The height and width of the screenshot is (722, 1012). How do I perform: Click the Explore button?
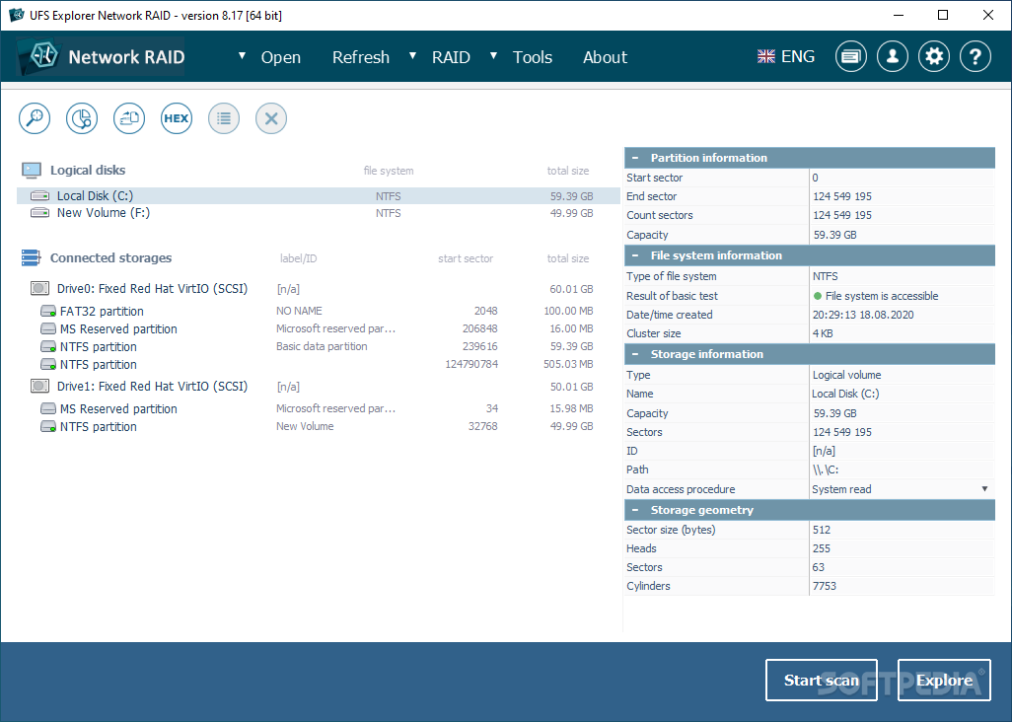tap(944, 680)
